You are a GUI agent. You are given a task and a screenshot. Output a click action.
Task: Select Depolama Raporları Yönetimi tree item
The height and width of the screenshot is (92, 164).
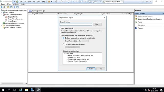coord(15,23)
